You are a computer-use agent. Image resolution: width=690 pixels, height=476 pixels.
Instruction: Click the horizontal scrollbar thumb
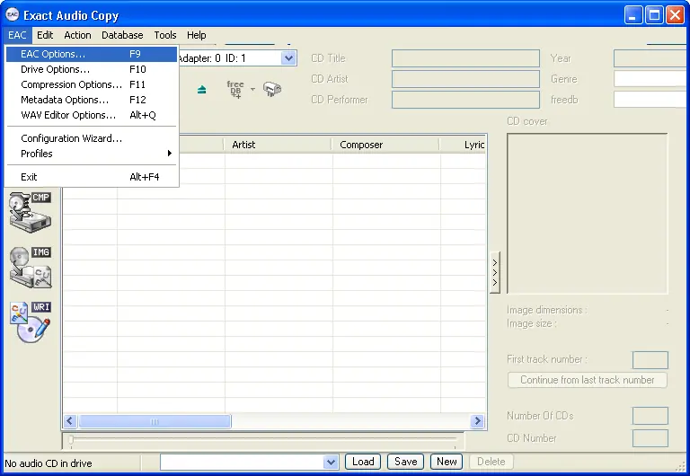click(155, 421)
